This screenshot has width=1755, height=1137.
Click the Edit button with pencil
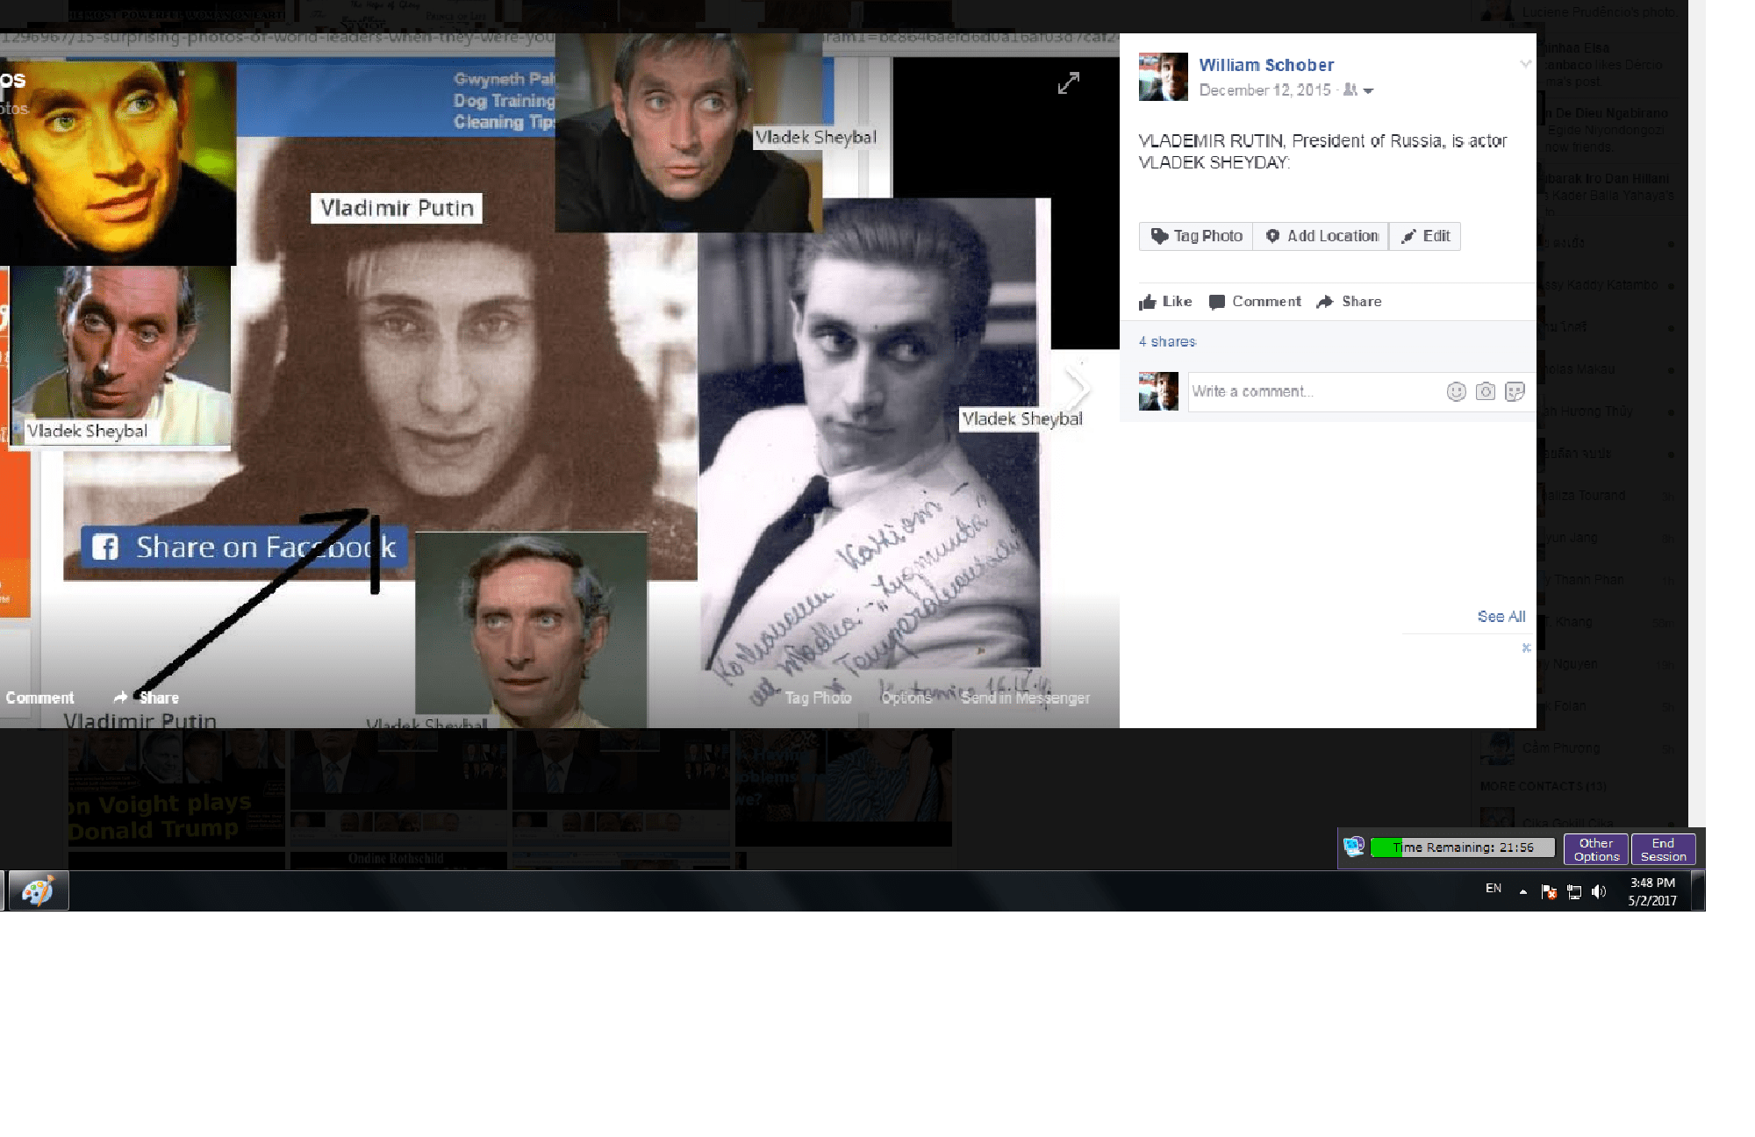1425,236
